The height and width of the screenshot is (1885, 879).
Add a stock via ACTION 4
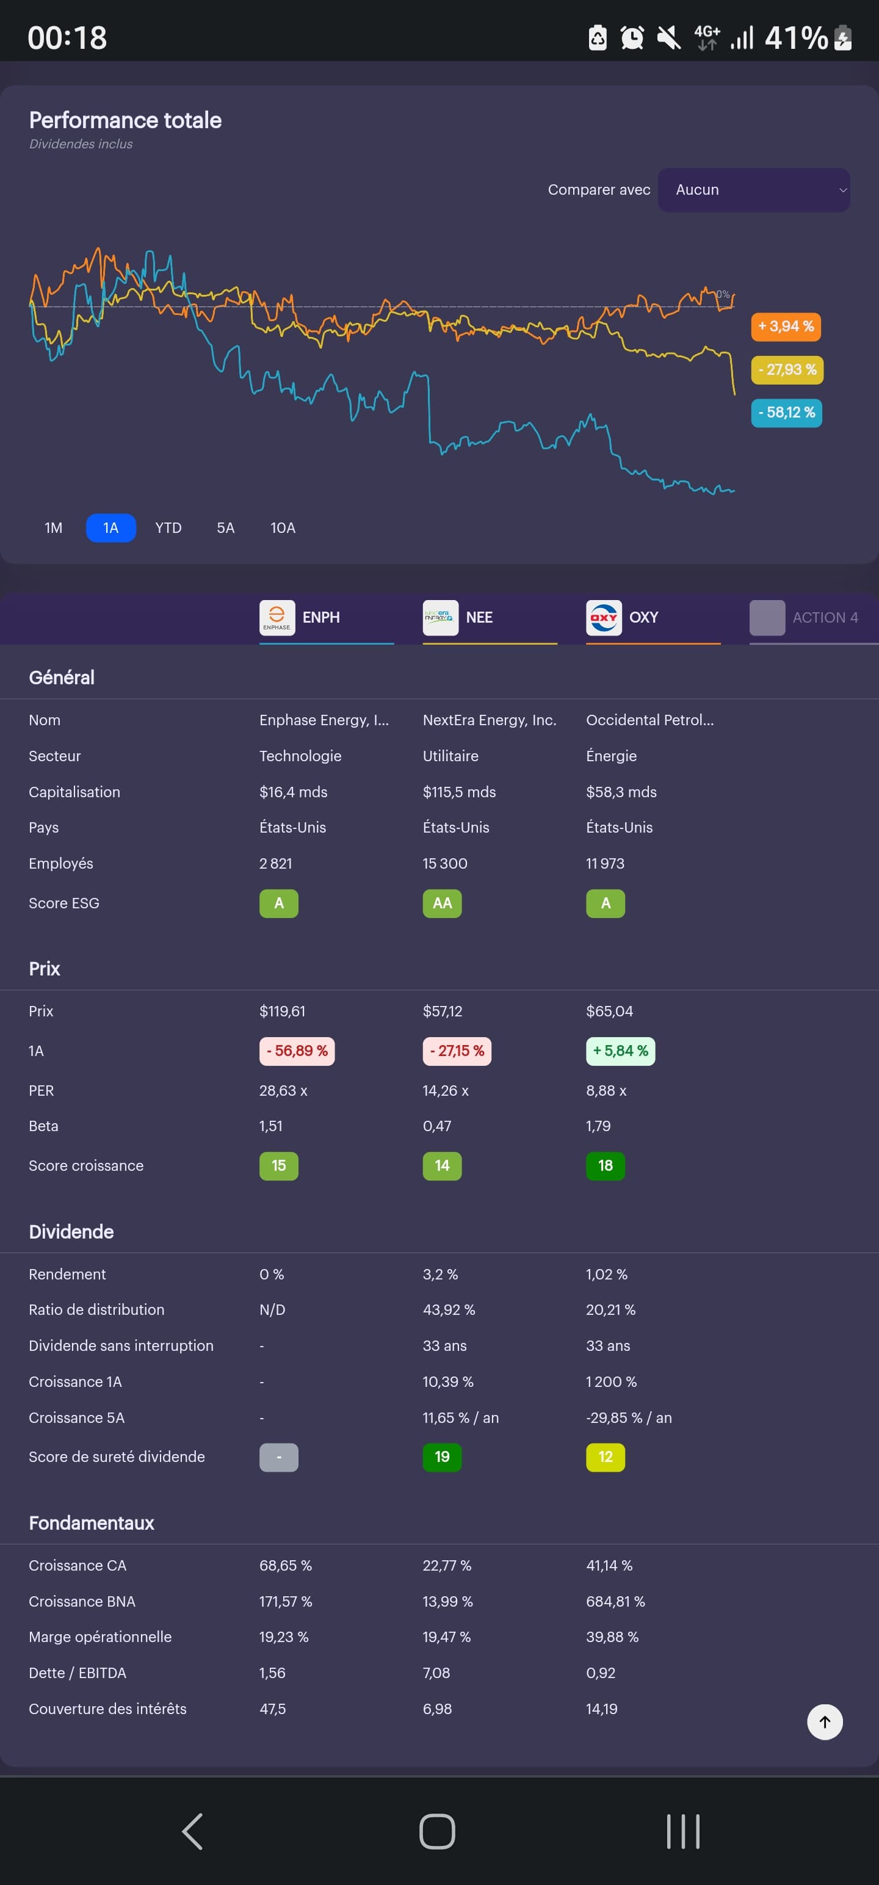click(813, 618)
